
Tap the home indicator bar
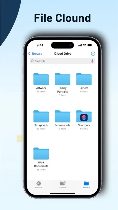click(x=63, y=193)
